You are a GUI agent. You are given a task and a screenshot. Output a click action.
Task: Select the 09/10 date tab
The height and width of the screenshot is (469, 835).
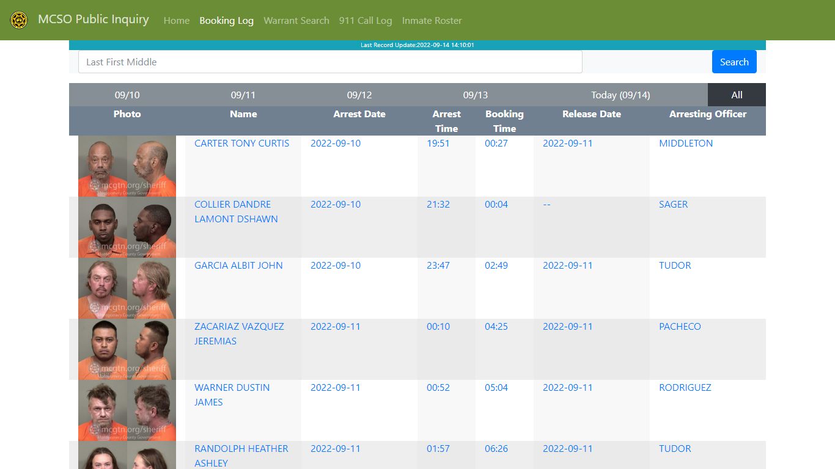[127, 95]
